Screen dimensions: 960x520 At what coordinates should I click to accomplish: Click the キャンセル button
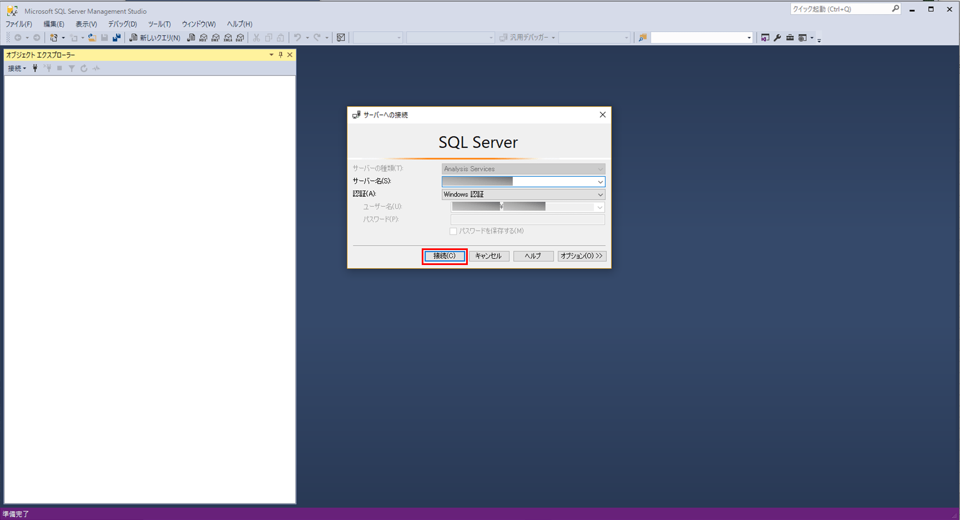[488, 256]
